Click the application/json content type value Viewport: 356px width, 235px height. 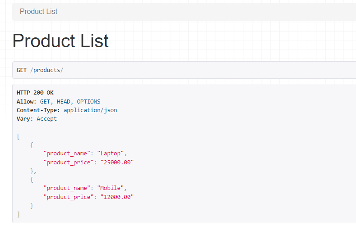[90, 110]
